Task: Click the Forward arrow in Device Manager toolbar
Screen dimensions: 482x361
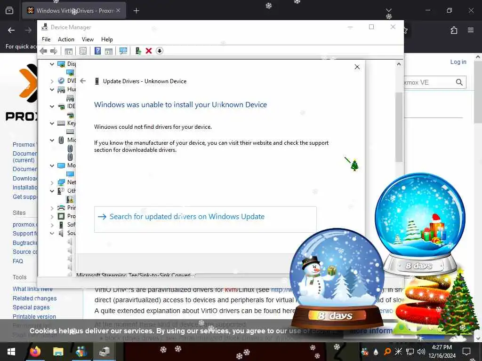Action: pos(54,51)
